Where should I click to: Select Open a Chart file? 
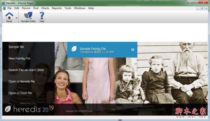tap(20, 93)
